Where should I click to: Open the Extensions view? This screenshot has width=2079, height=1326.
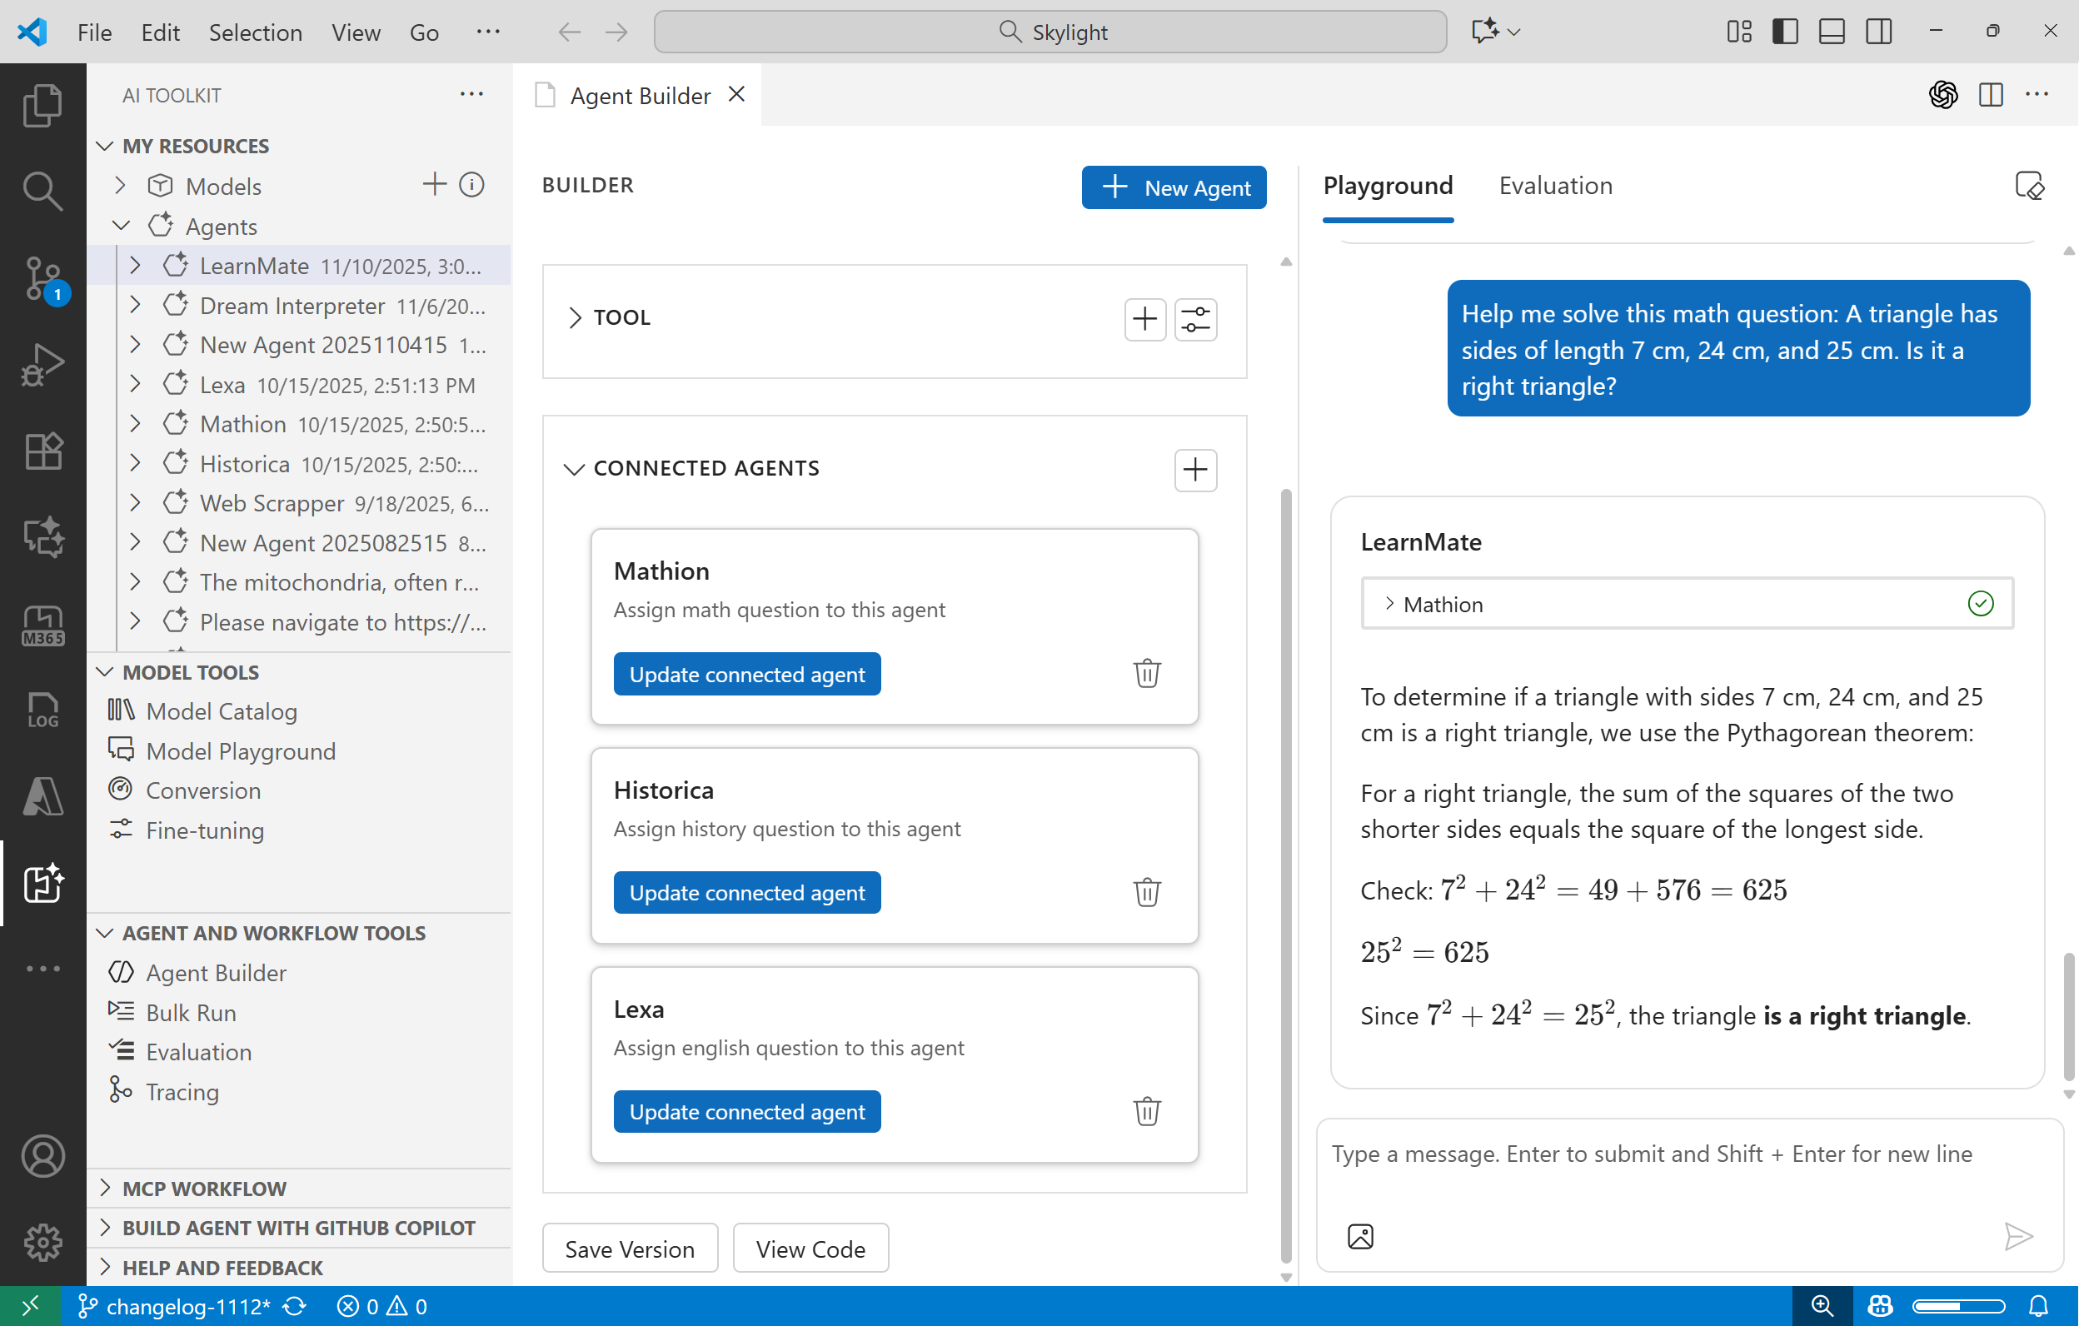point(42,451)
